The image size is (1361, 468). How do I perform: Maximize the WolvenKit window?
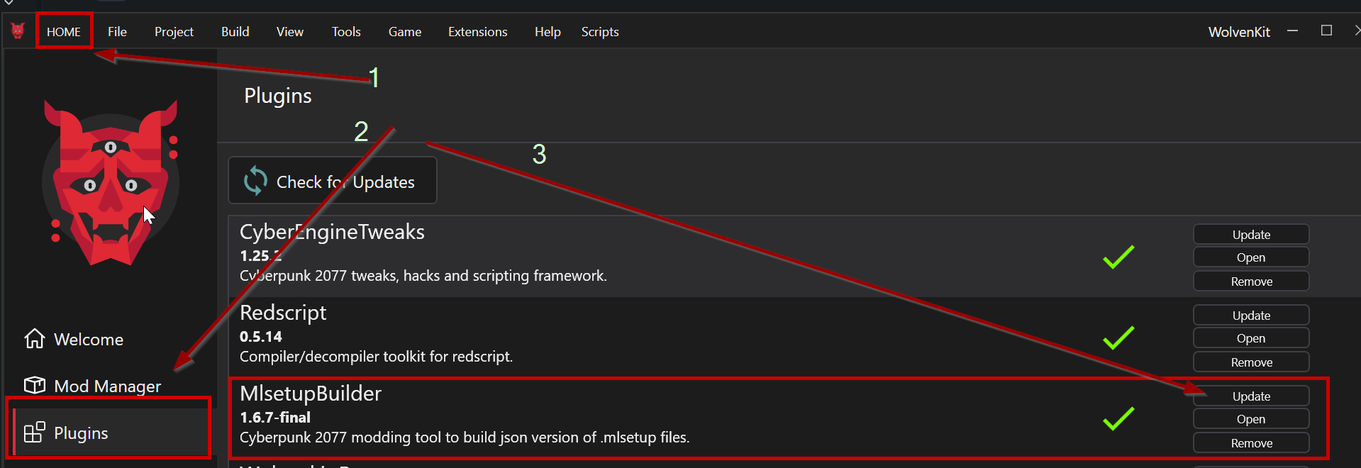[1326, 30]
